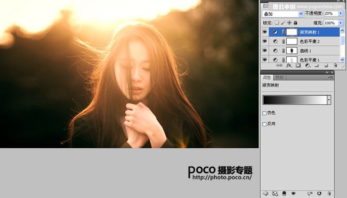The width and height of the screenshot is (347, 198).
Task: View previous state of adjustment
Action: [x=310, y=193]
